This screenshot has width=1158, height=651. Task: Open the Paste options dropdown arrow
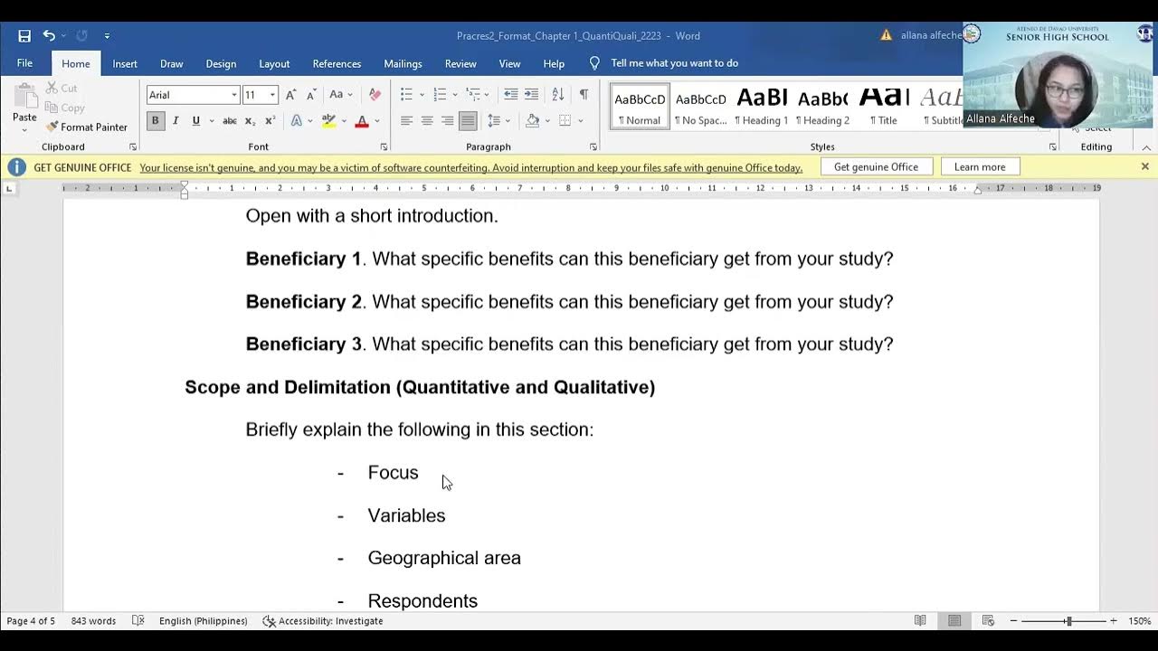(24, 129)
